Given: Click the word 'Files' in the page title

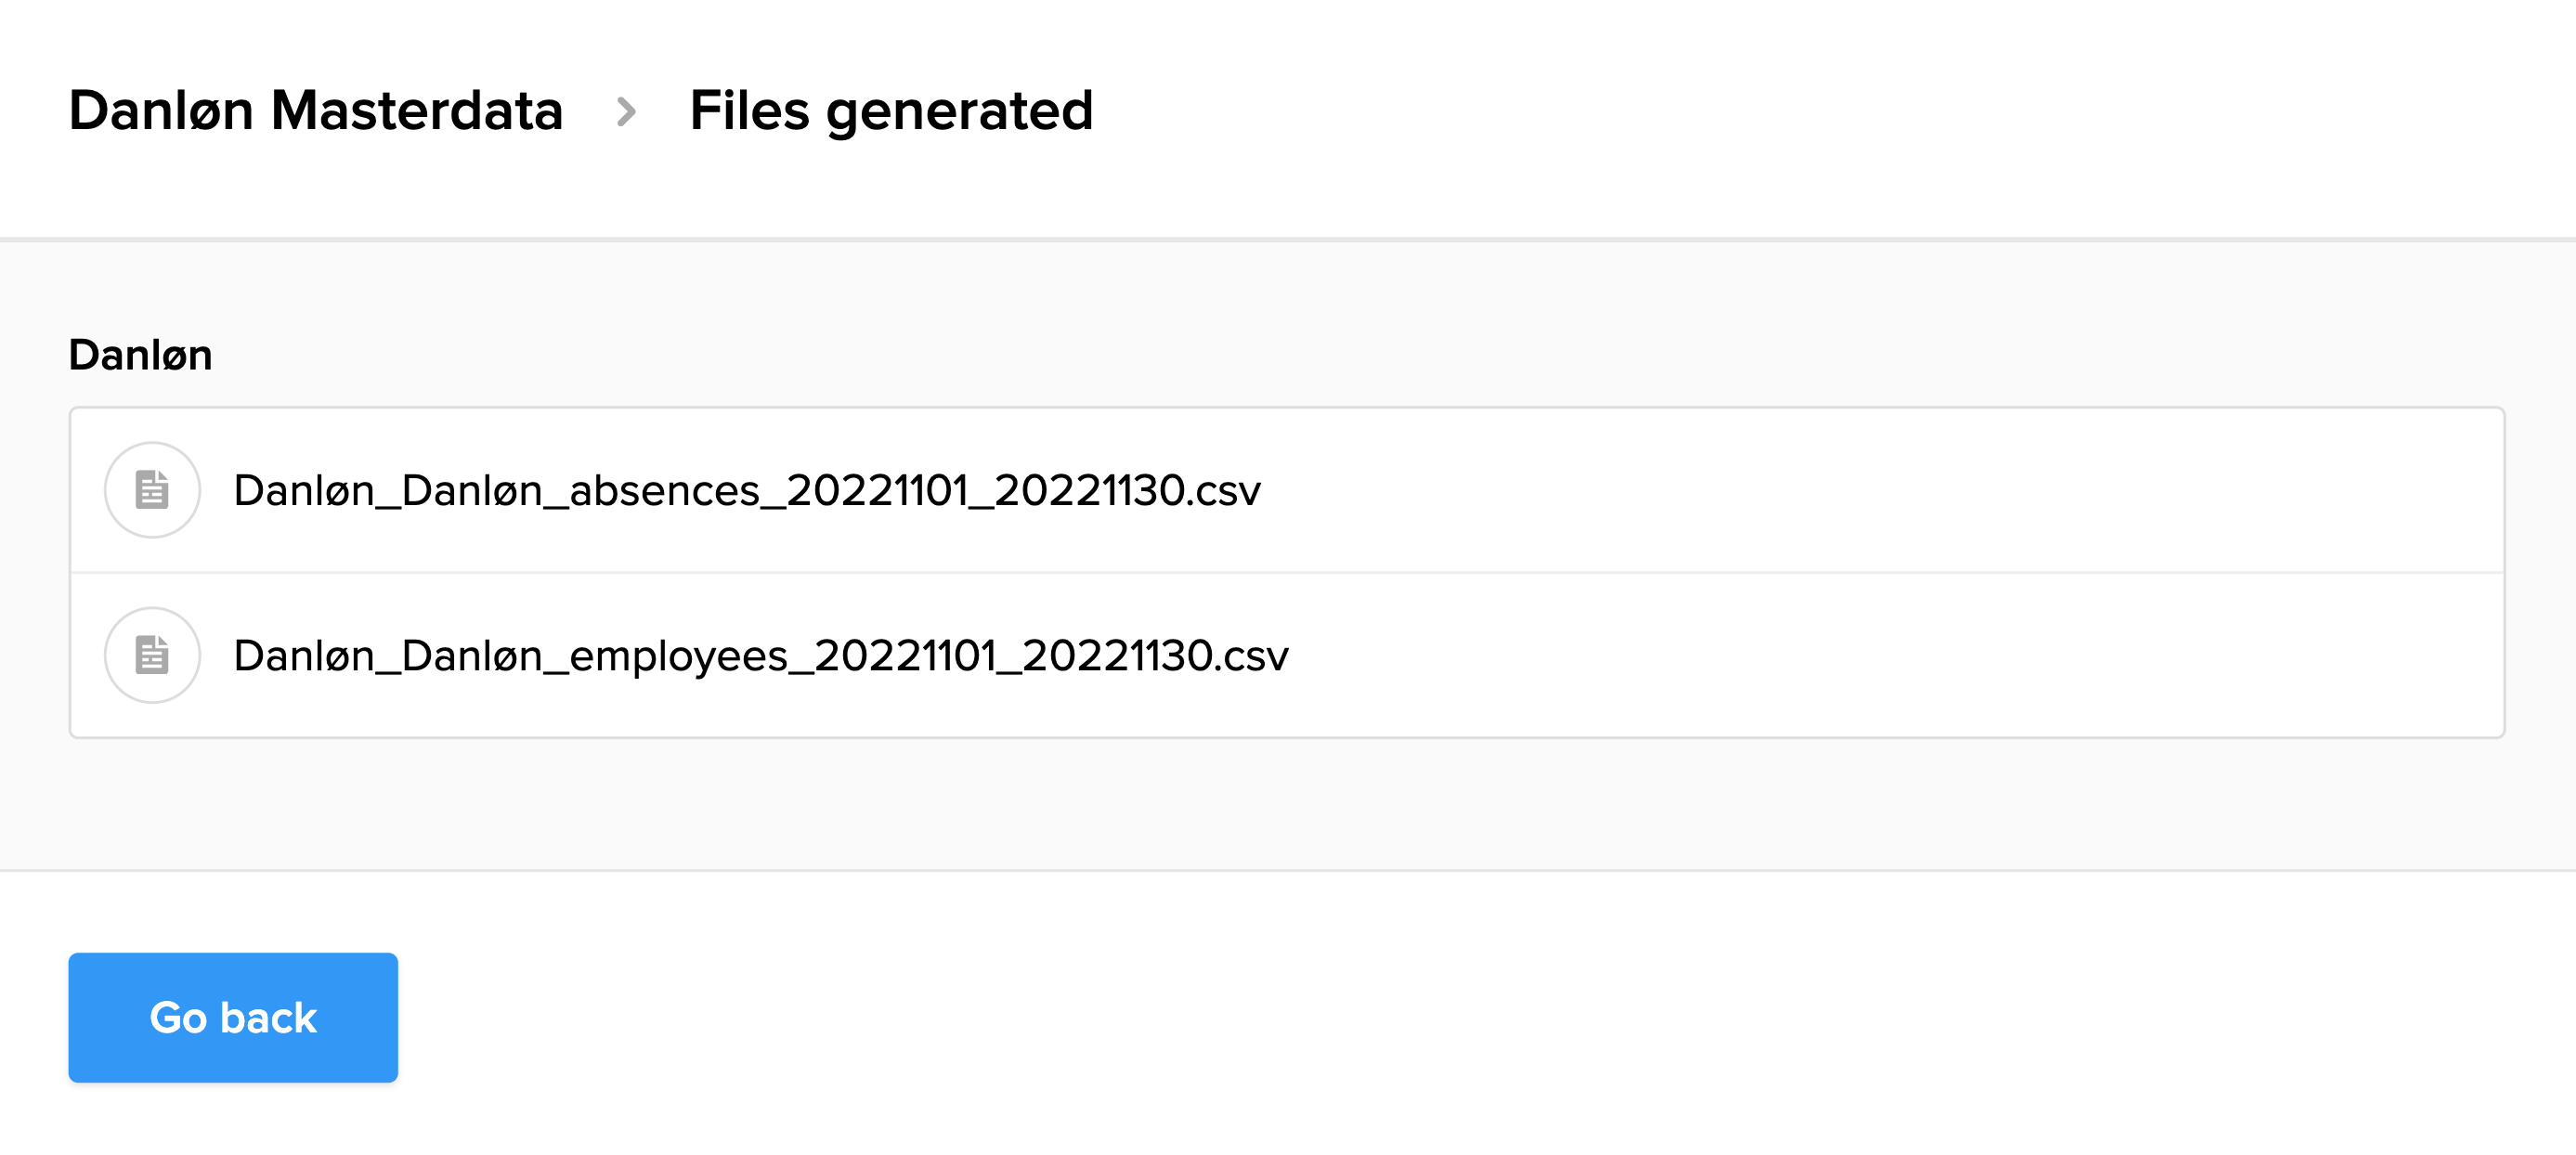Looking at the screenshot, I should [x=748, y=110].
